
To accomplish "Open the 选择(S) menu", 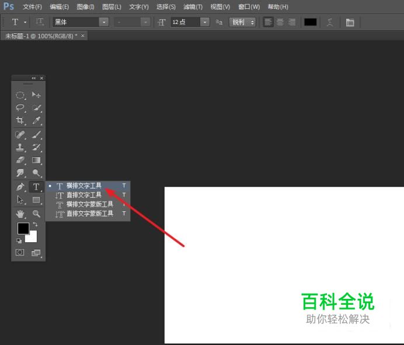I will coord(166,6).
